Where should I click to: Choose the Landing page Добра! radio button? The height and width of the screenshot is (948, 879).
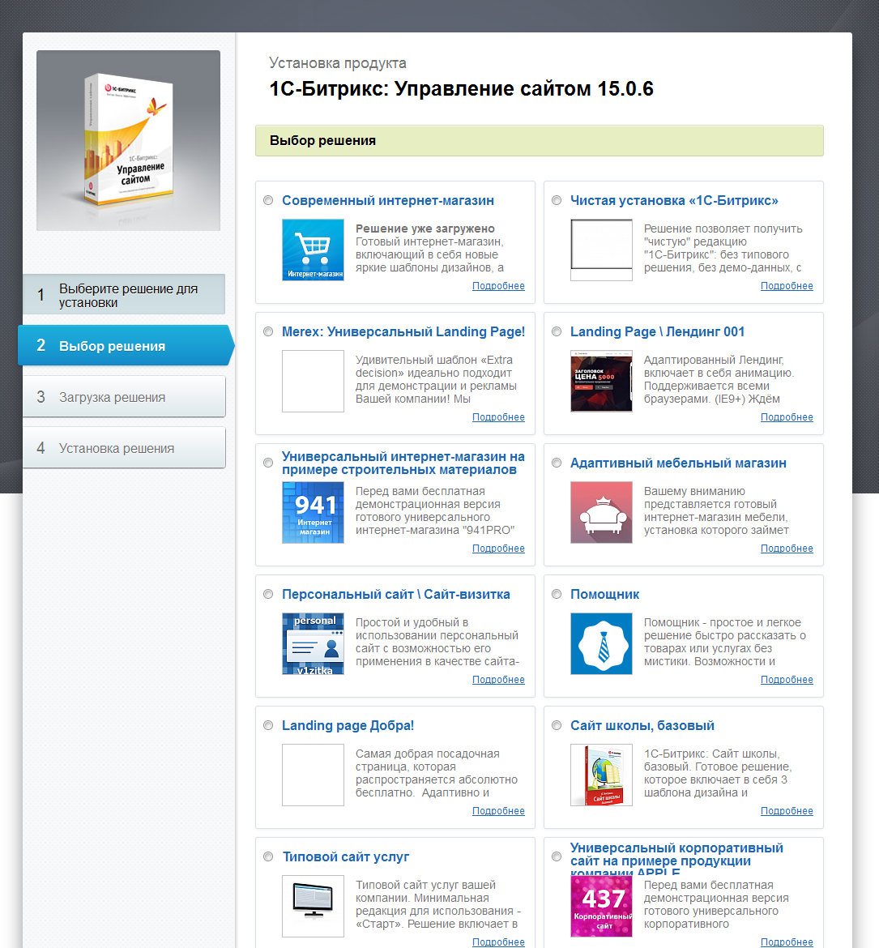pyautogui.click(x=268, y=725)
